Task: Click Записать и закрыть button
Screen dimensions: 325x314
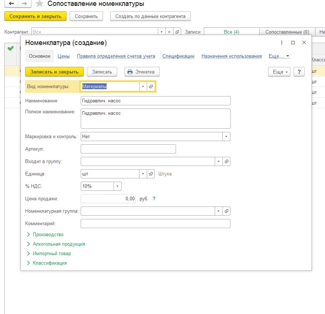Action: pyautogui.click(x=54, y=72)
